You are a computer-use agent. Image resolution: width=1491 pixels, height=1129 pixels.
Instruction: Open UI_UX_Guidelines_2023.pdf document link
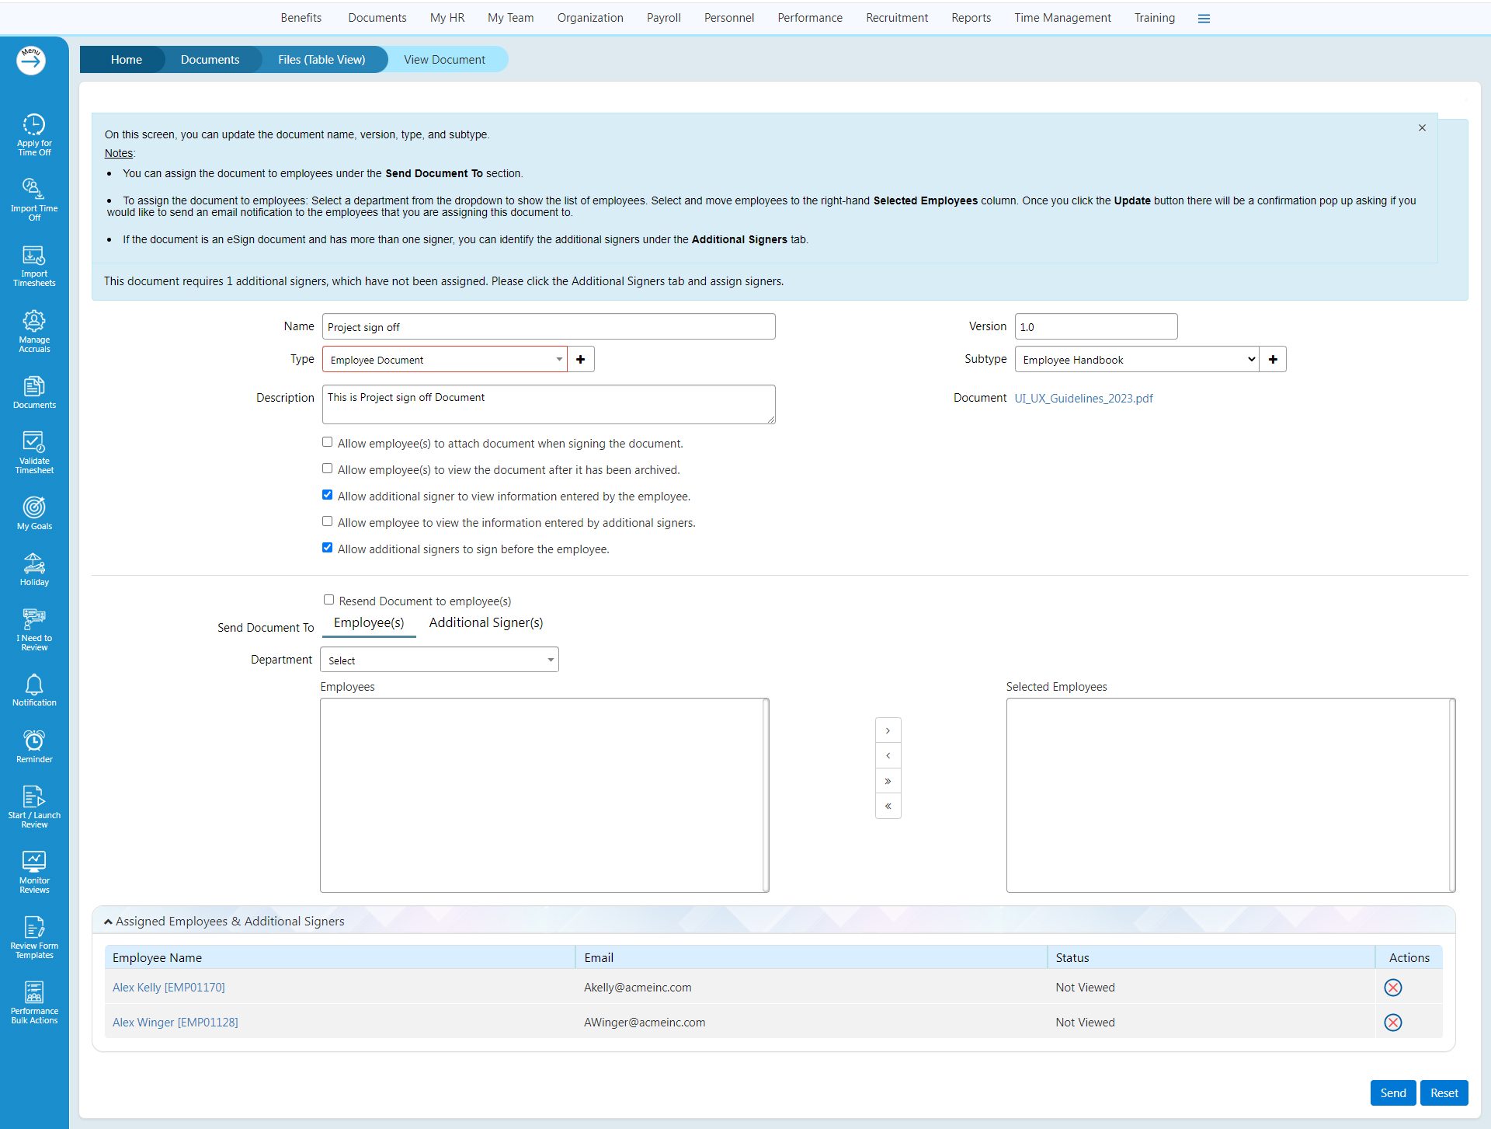click(x=1083, y=399)
